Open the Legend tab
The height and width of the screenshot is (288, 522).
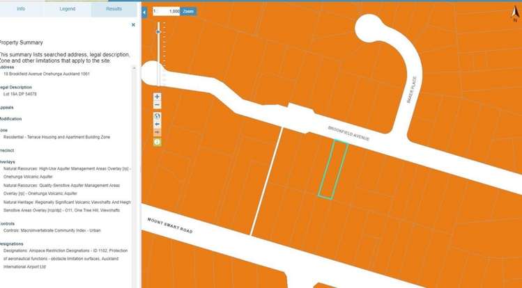[68, 9]
